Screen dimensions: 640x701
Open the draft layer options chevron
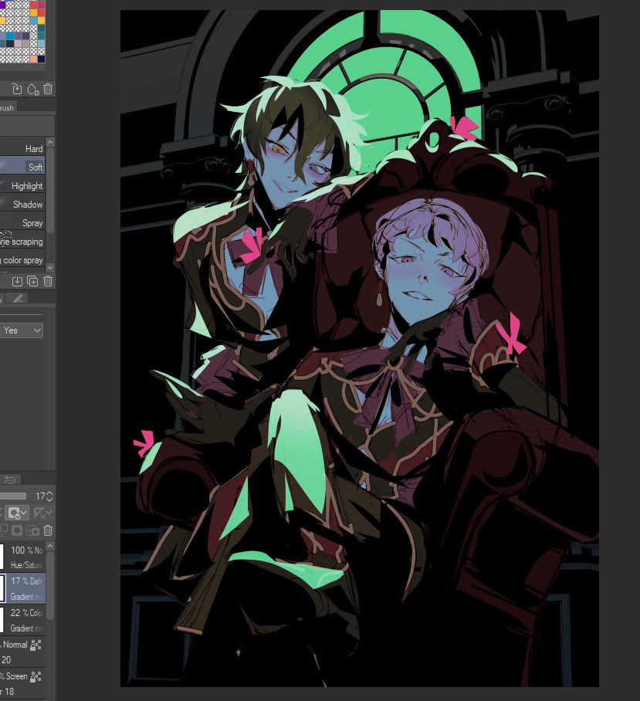(49, 513)
